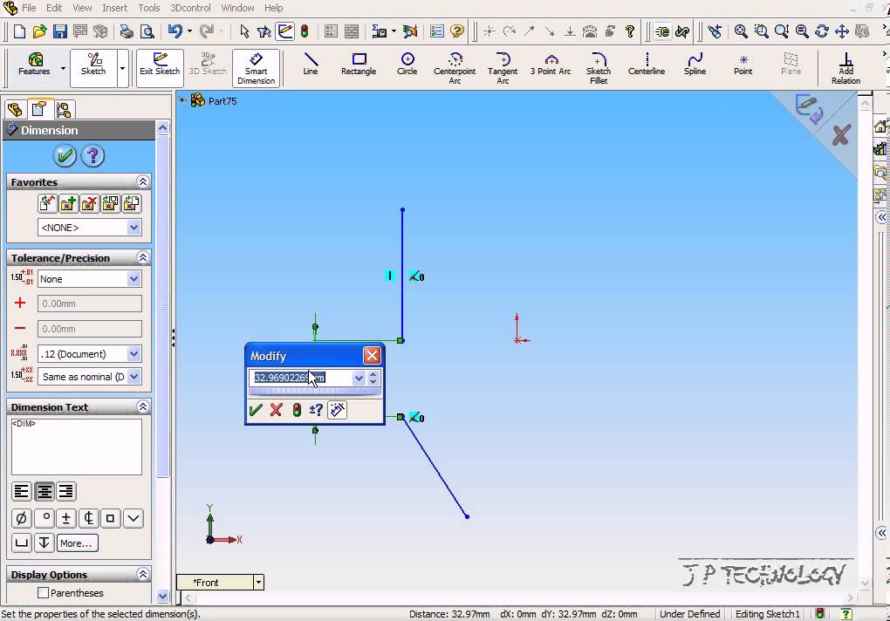The height and width of the screenshot is (621, 890).
Task: Set dimension text to right justify
Action: coord(65,491)
